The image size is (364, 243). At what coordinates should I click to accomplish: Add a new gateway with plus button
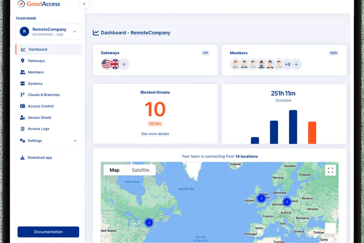(124, 64)
